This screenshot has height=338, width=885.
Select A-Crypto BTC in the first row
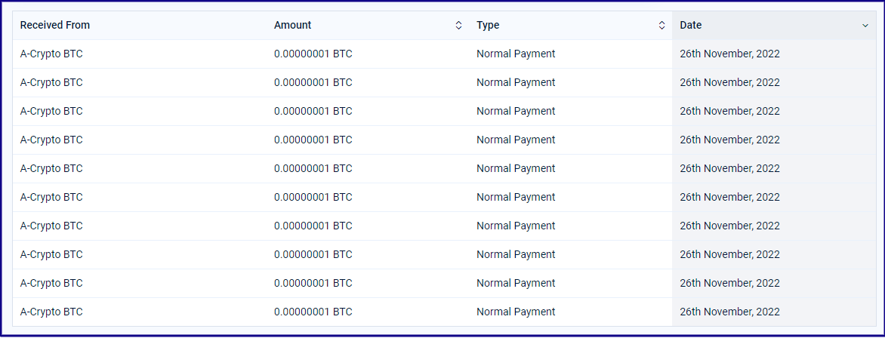pos(51,54)
